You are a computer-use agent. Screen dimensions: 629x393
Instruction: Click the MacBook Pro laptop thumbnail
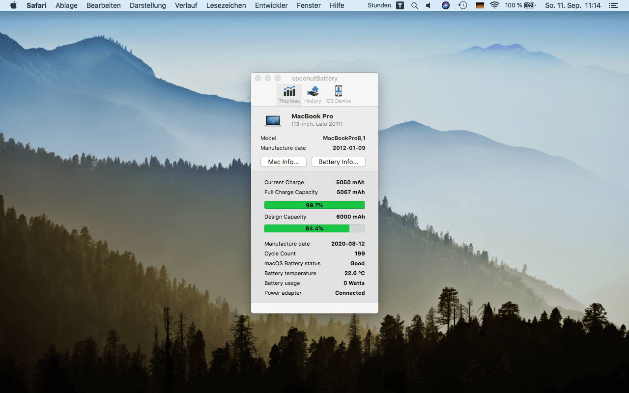tap(273, 120)
